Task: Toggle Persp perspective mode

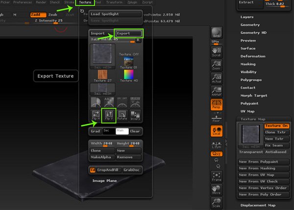Action: pos(216,105)
